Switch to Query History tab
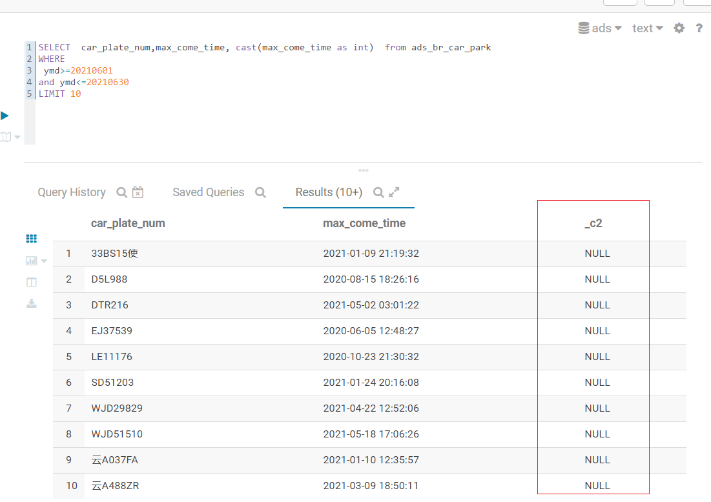 point(72,192)
